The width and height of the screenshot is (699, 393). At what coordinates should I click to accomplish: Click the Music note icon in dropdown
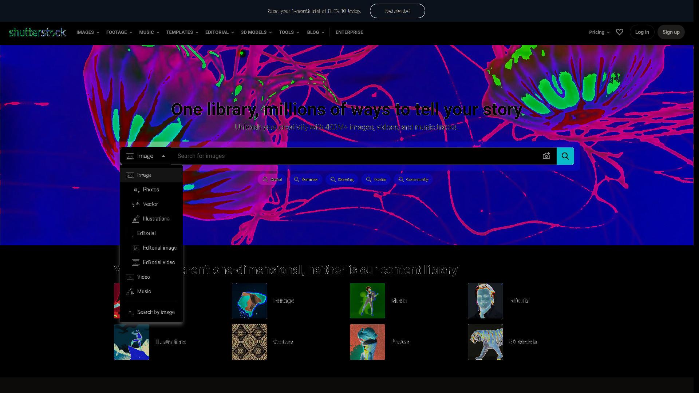click(130, 291)
